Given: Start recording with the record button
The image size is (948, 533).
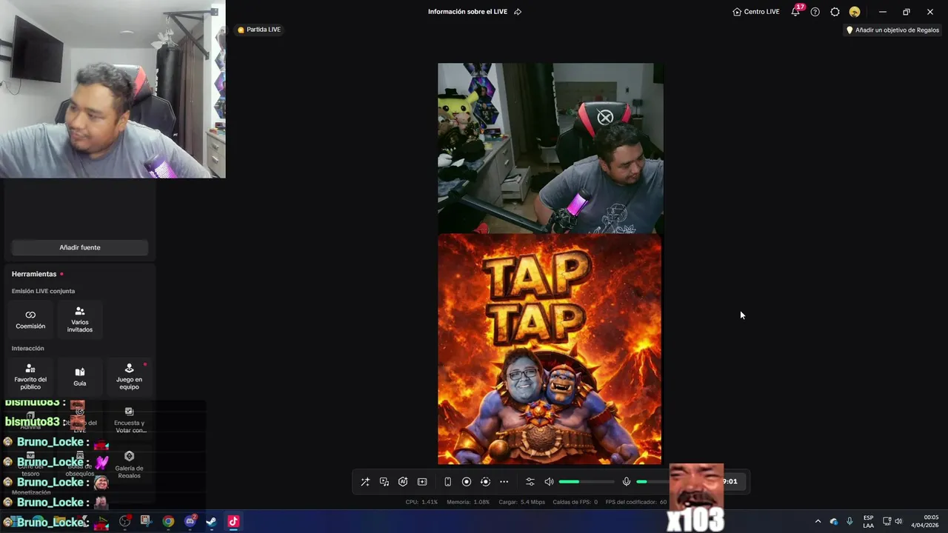Looking at the screenshot, I should pyautogui.click(x=467, y=482).
